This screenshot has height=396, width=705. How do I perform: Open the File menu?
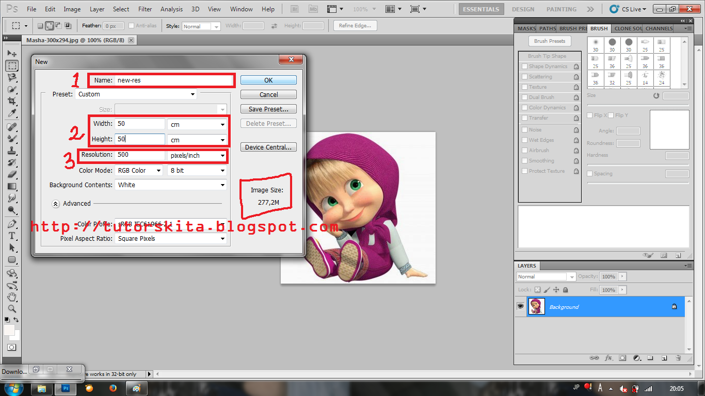[x=31, y=9]
